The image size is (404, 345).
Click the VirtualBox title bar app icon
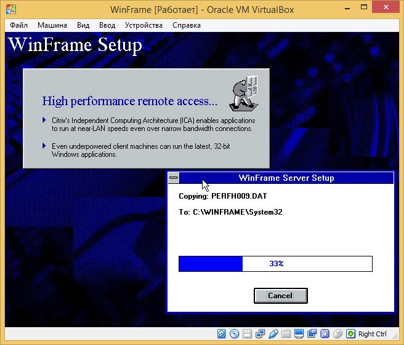coord(11,9)
